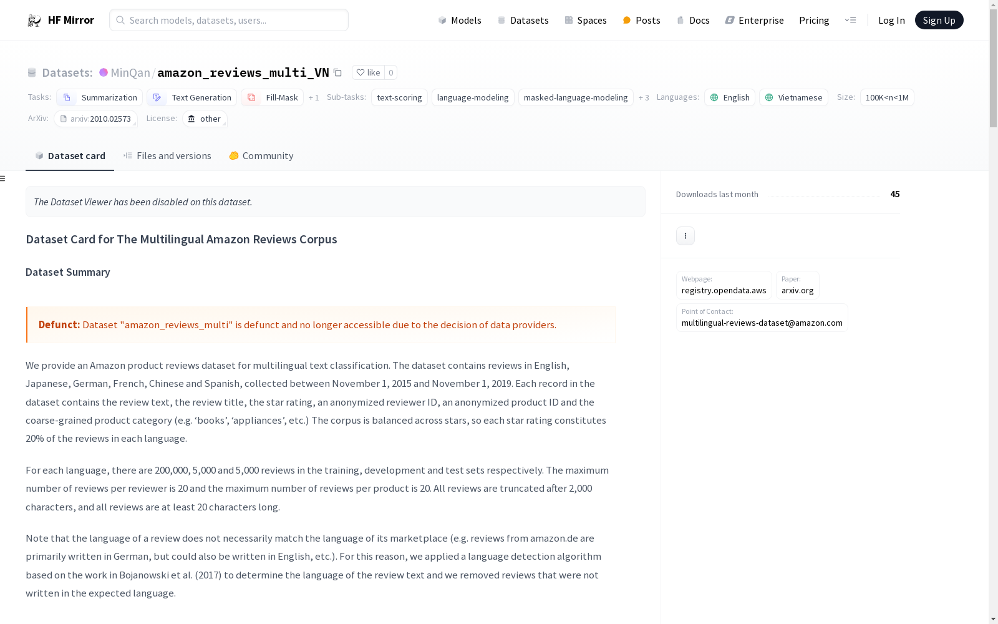Viewport: 998px width, 624px height.
Task: Click the 'other' license tag
Action: point(205,119)
